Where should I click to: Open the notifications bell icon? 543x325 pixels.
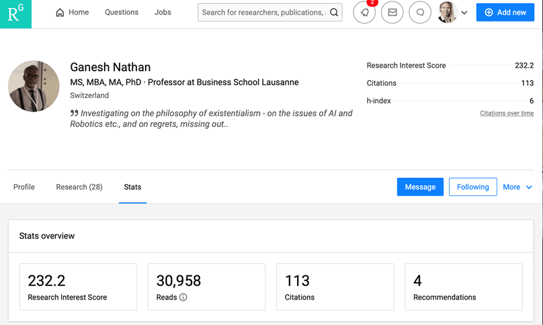tap(364, 13)
